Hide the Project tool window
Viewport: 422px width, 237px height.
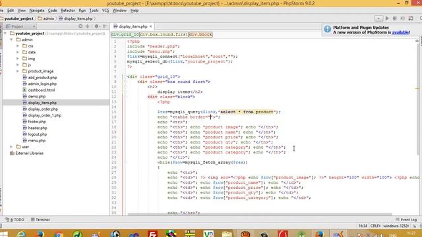click(105, 26)
